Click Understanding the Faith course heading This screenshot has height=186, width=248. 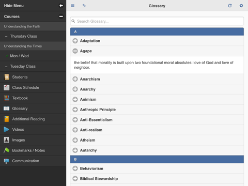coord(33,26)
